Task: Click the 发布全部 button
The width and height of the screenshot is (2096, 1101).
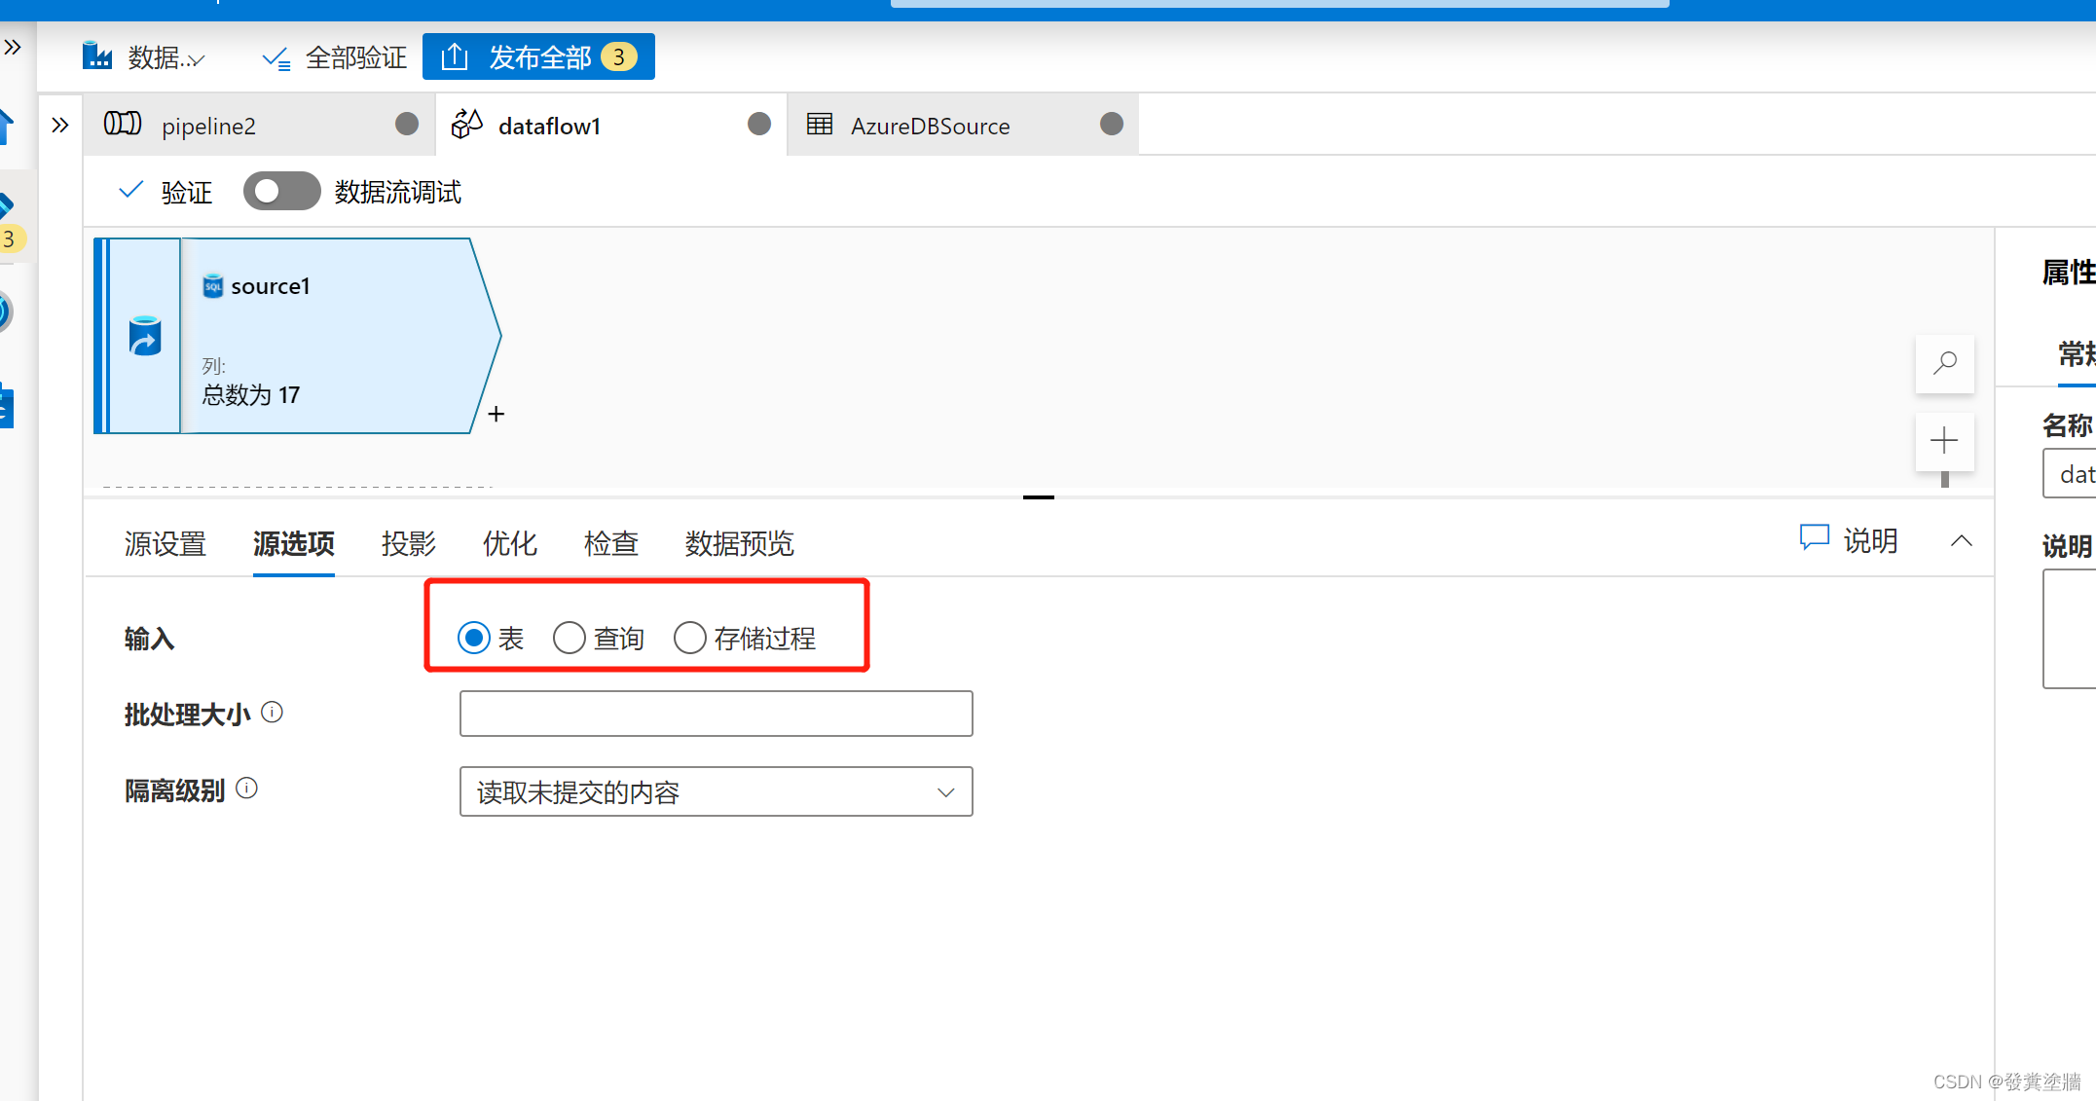Action: 538,57
